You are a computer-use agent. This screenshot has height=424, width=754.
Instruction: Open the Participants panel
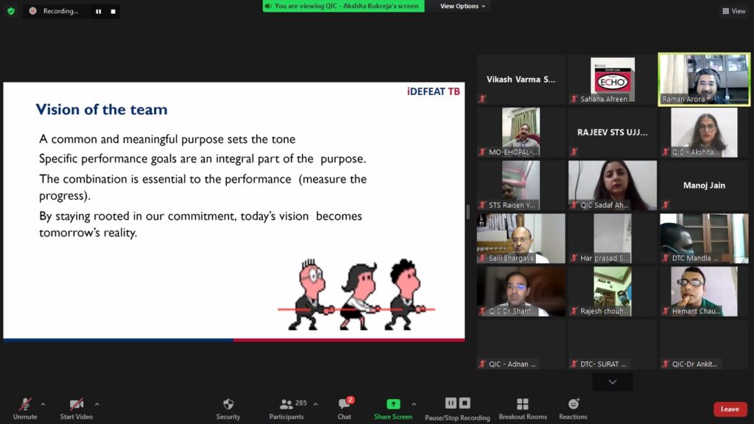pyautogui.click(x=286, y=406)
